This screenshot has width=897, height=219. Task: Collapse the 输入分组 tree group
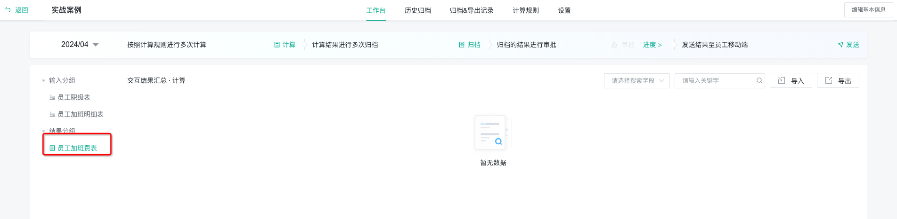point(43,80)
